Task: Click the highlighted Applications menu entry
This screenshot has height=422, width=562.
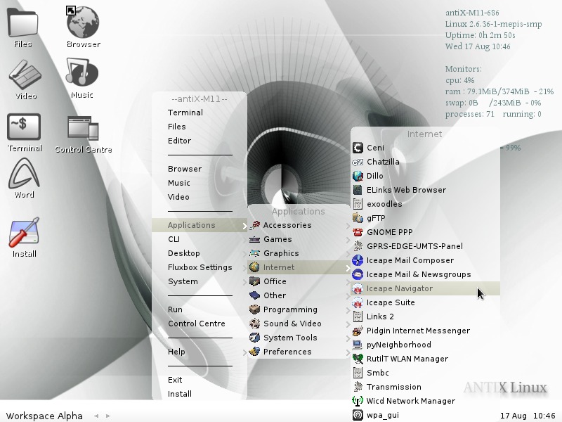Action: coord(200,225)
